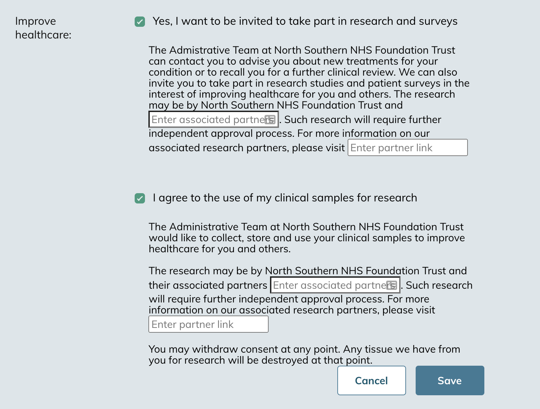Click the label 'I agree to the use of my clinical samples'
This screenshot has width=540, height=409.
(x=284, y=198)
